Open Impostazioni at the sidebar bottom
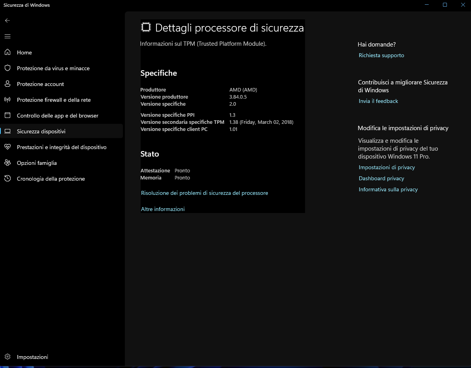Image resolution: width=471 pixels, height=368 pixels. [61, 357]
